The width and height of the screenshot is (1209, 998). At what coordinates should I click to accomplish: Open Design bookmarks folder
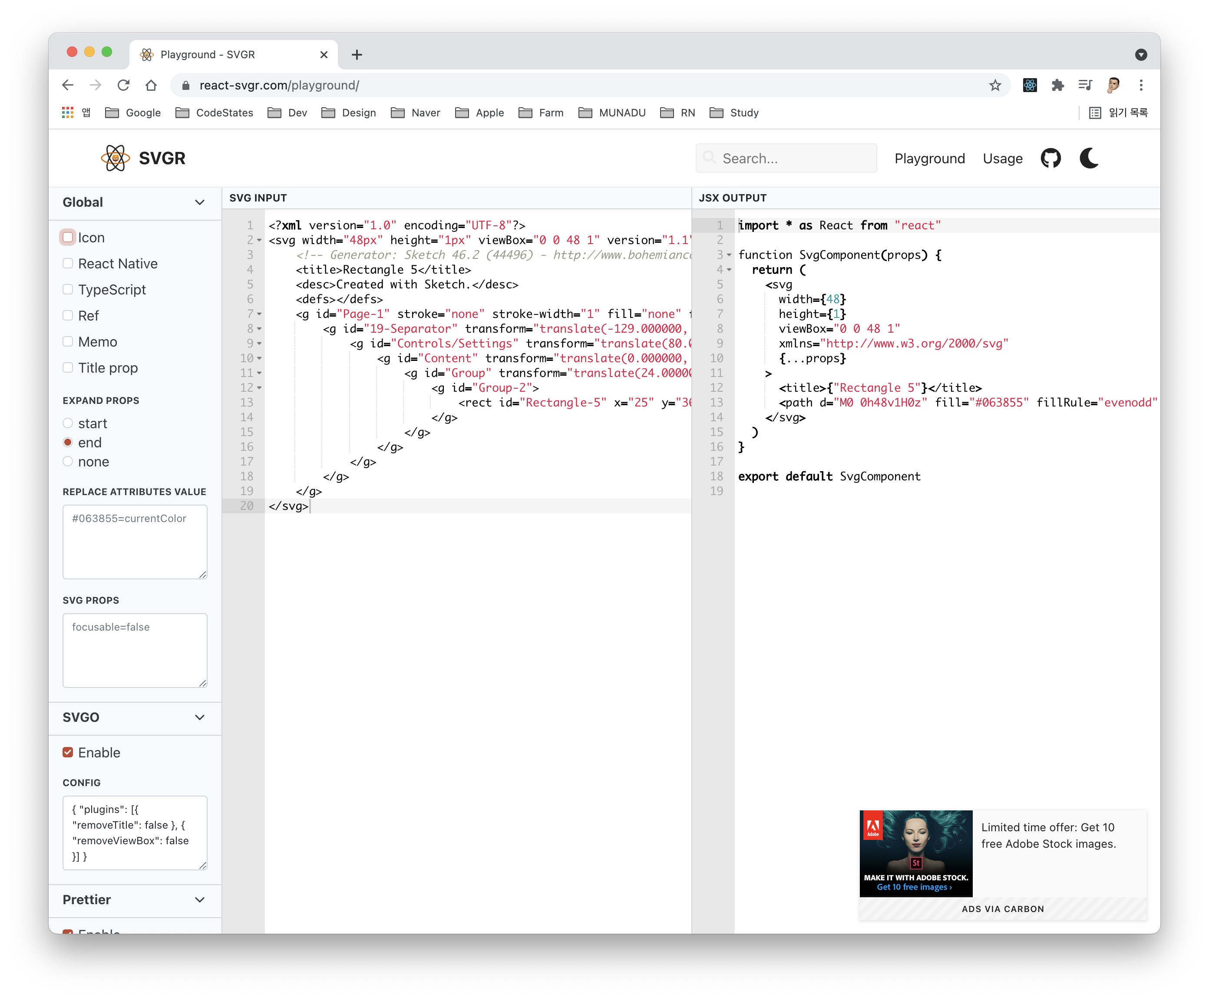[349, 112]
